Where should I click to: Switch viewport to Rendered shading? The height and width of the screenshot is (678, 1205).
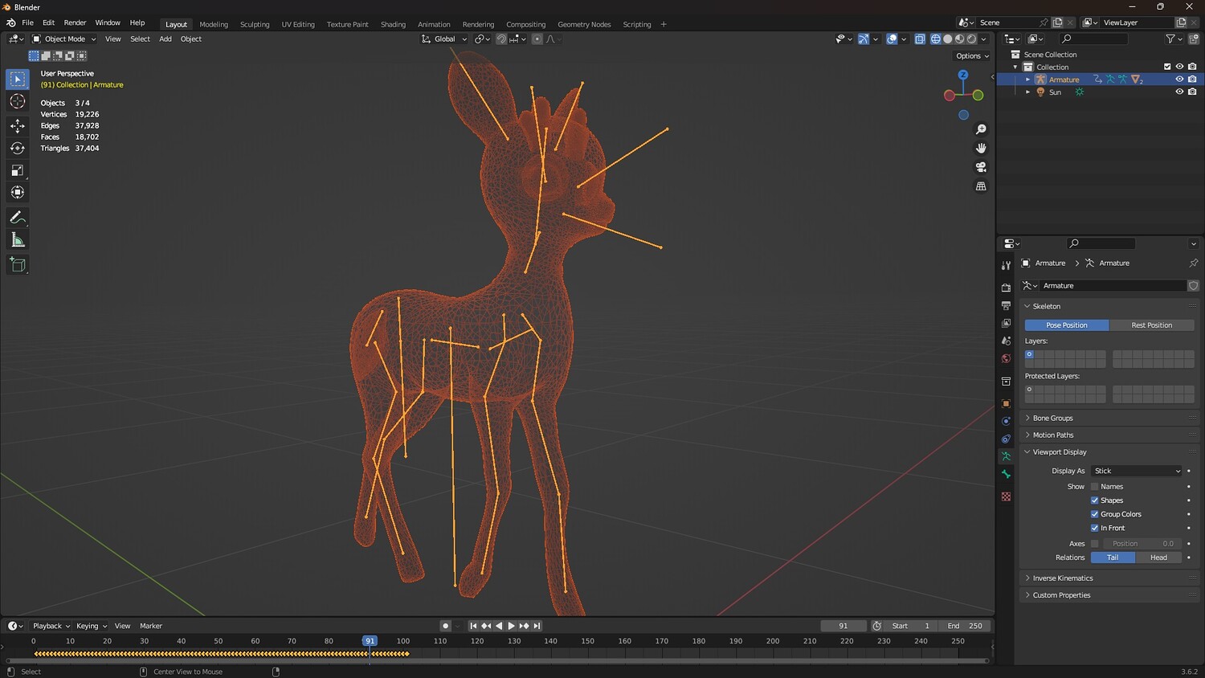coord(972,39)
